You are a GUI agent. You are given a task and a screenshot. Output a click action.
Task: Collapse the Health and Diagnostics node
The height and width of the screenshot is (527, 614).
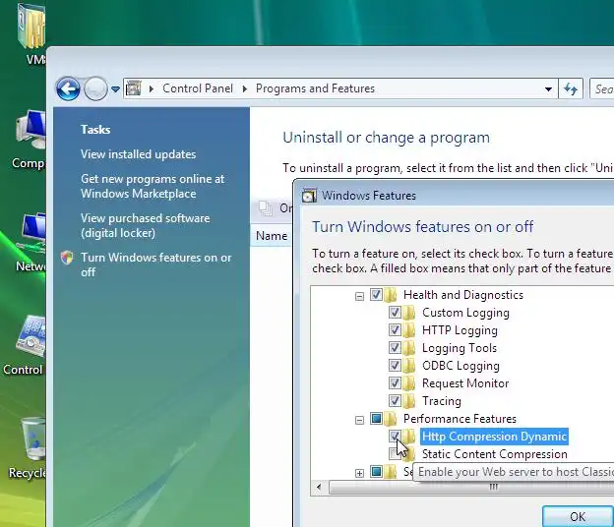(x=359, y=296)
